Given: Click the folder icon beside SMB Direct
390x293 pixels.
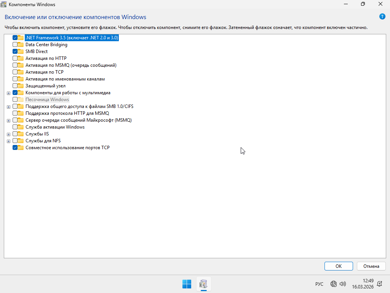Looking at the screenshot, I should (21, 52).
